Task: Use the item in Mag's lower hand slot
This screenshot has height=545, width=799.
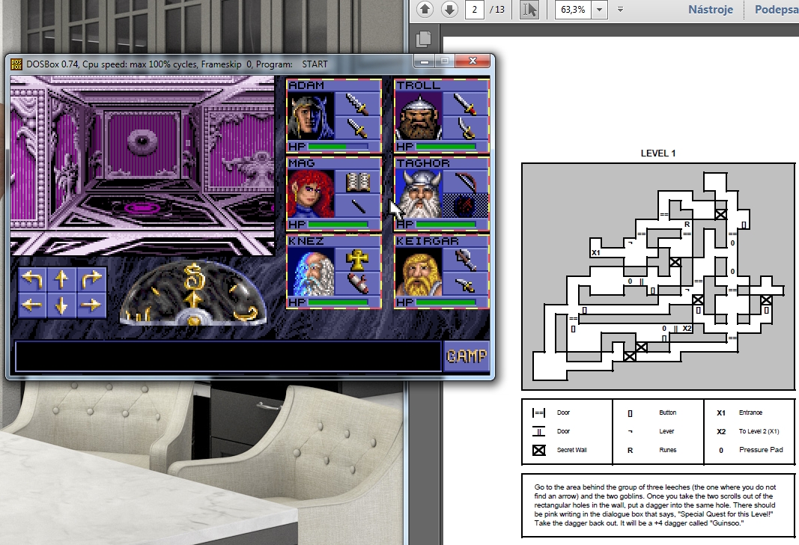Action: click(358, 206)
